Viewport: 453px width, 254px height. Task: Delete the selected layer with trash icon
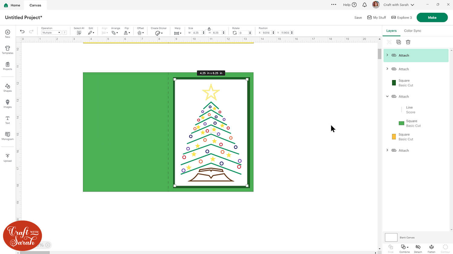408,42
